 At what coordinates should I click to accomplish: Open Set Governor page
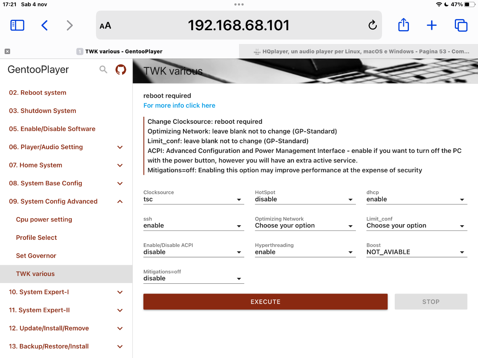tap(36, 256)
